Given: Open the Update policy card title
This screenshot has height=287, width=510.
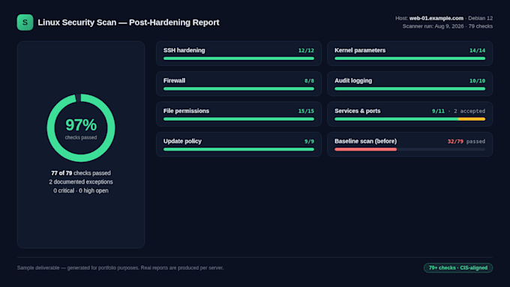Looking at the screenshot, I should [182, 141].
